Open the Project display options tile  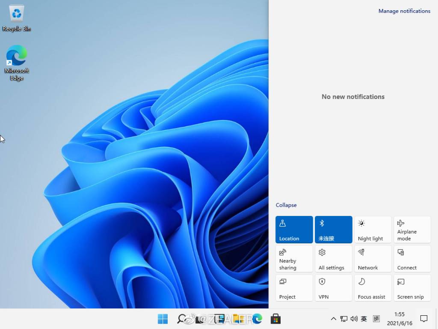point(294,288)
